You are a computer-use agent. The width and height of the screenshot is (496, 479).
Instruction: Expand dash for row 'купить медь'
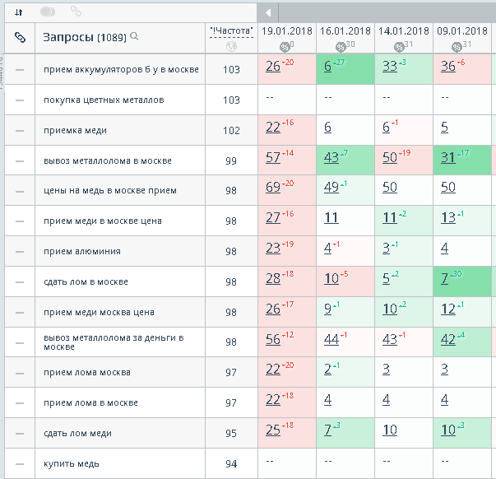coord(21,463)
